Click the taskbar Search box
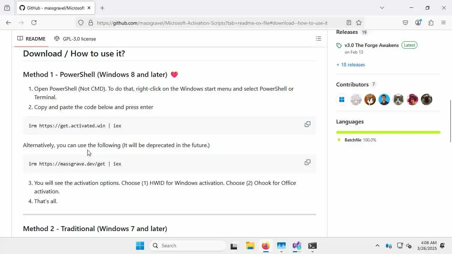Screen dimensions: 452x254 click(x=188, y=246)
